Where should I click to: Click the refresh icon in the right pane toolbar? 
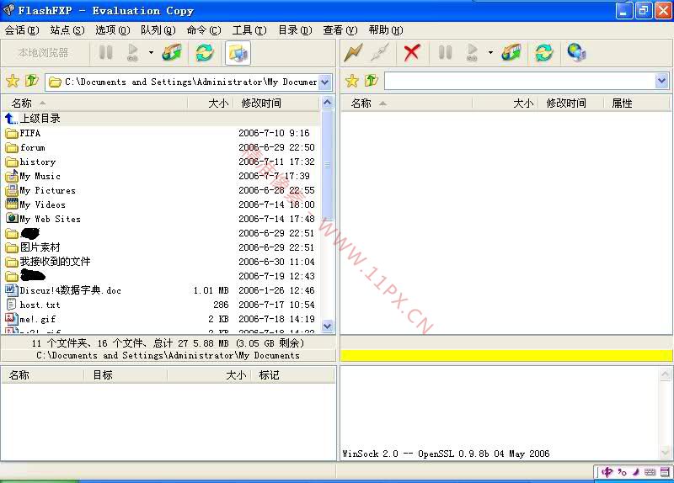point(544,52)
